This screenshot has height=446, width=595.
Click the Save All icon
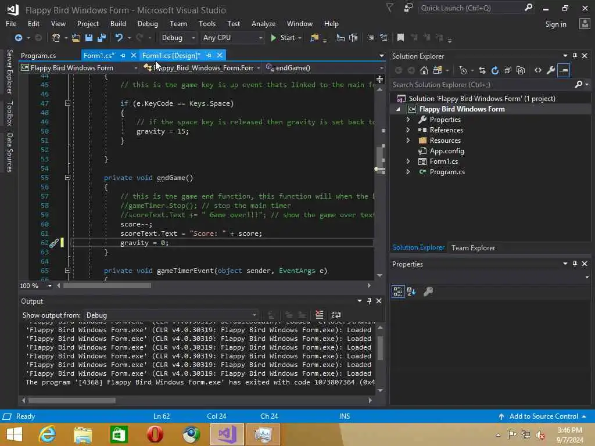pyautogui.click(x=102, y=38)
